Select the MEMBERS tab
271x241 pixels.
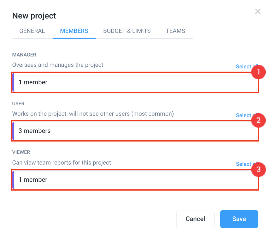(74, 31)
